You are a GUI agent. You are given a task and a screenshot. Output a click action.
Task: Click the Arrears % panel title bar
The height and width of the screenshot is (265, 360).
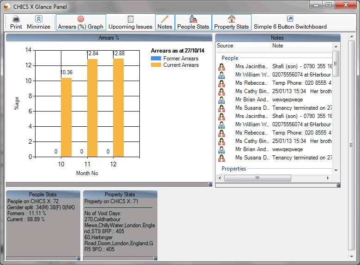coord(109,38)
